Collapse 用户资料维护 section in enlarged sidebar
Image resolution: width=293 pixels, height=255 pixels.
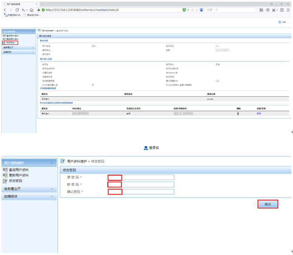[29, 163]
